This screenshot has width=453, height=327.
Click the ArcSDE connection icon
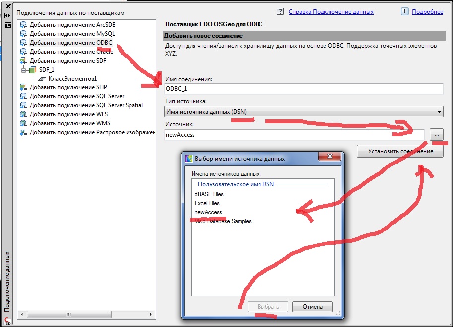click(x=23, y=25)
